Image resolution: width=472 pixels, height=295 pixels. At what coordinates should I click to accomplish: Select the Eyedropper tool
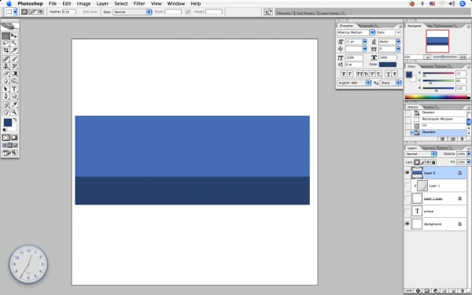click(14, 105)
